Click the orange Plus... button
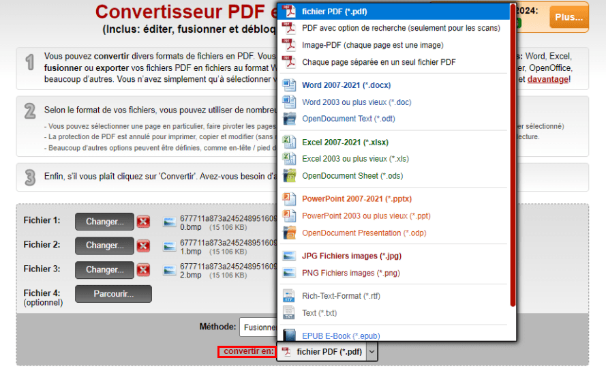The width and height of the screenshot is (606, 371). (x=569, y=18)
